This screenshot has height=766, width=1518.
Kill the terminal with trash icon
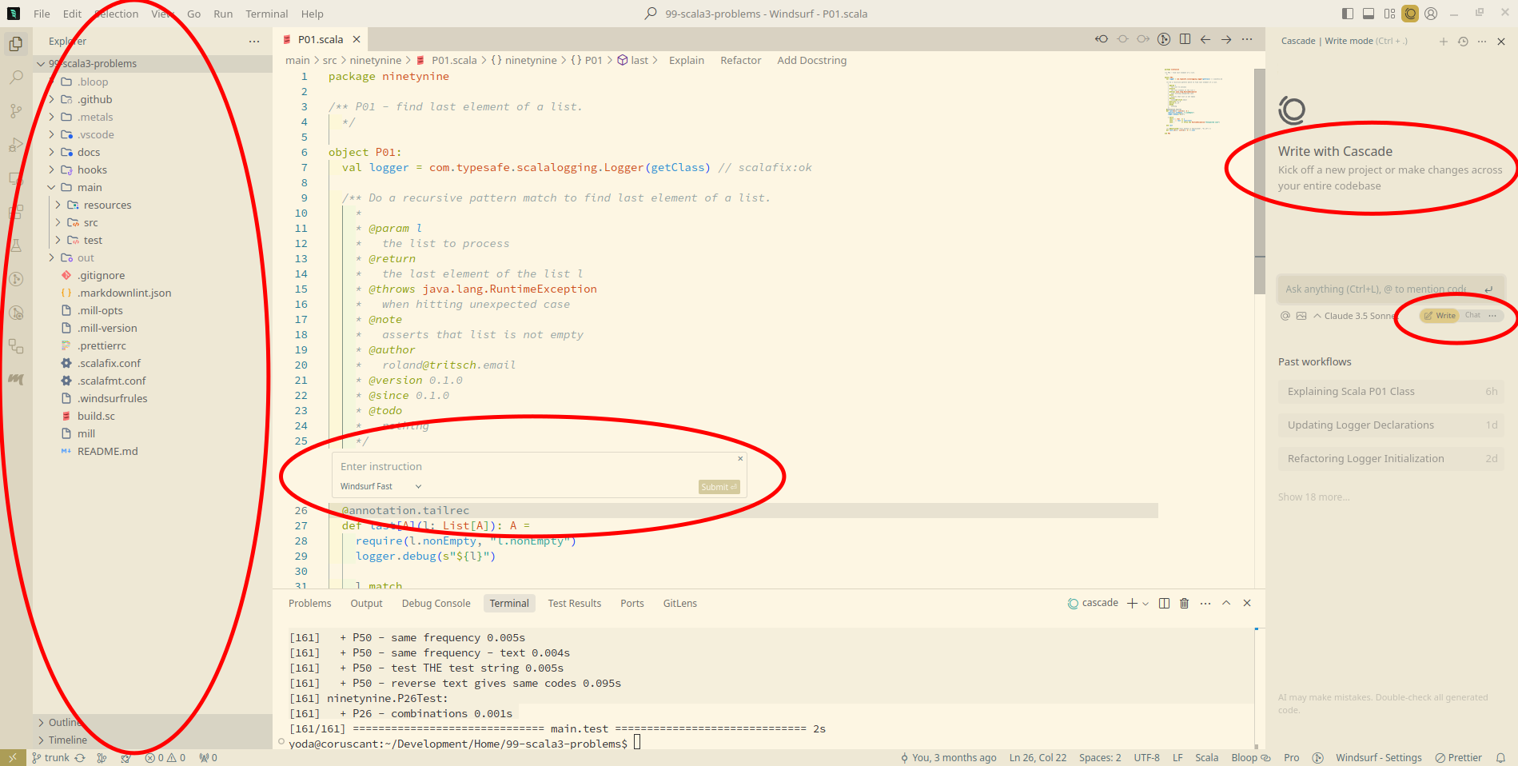click(1185, 603)
